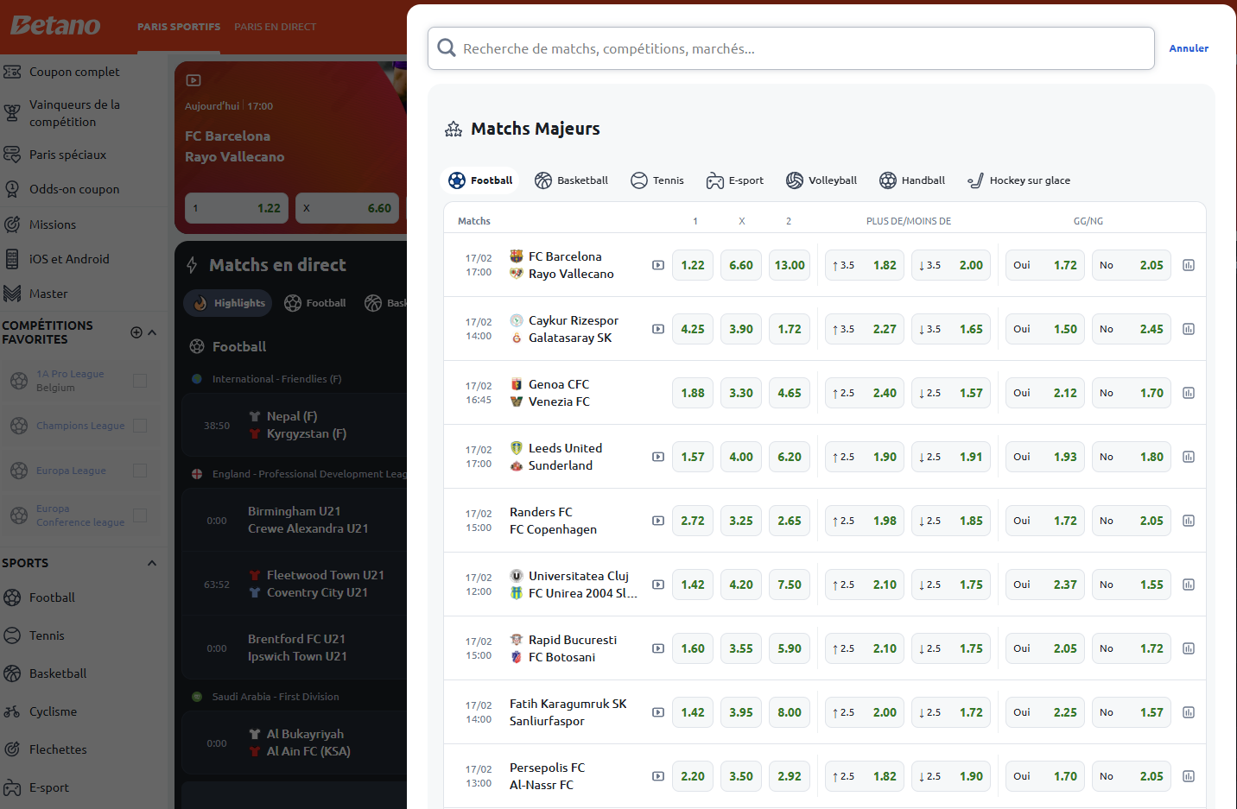The width and height of the screenshot is (1237, 809).
Task: Select under 2.5 at 1.85 Randers match
Action: pos(951,521)
